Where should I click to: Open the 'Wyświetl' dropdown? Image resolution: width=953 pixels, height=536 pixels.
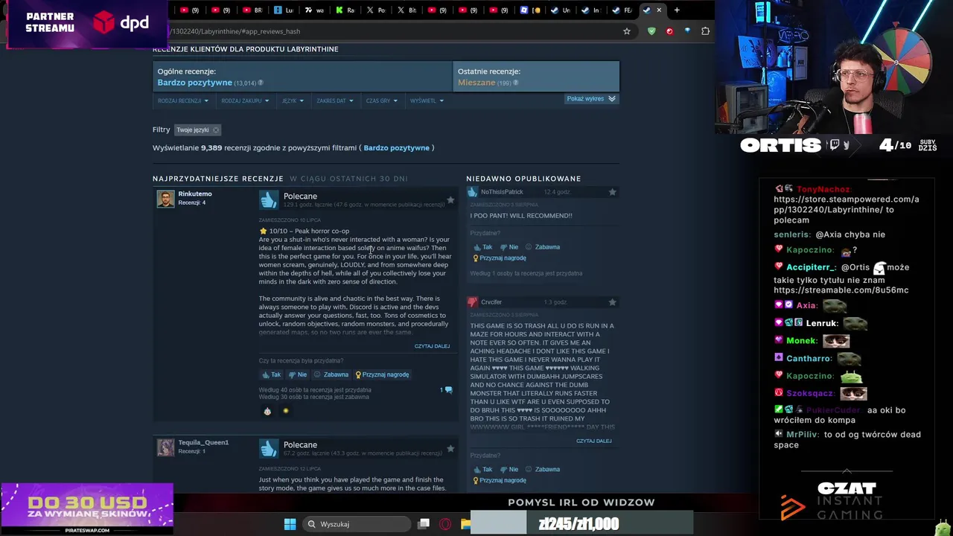(427, 100)
